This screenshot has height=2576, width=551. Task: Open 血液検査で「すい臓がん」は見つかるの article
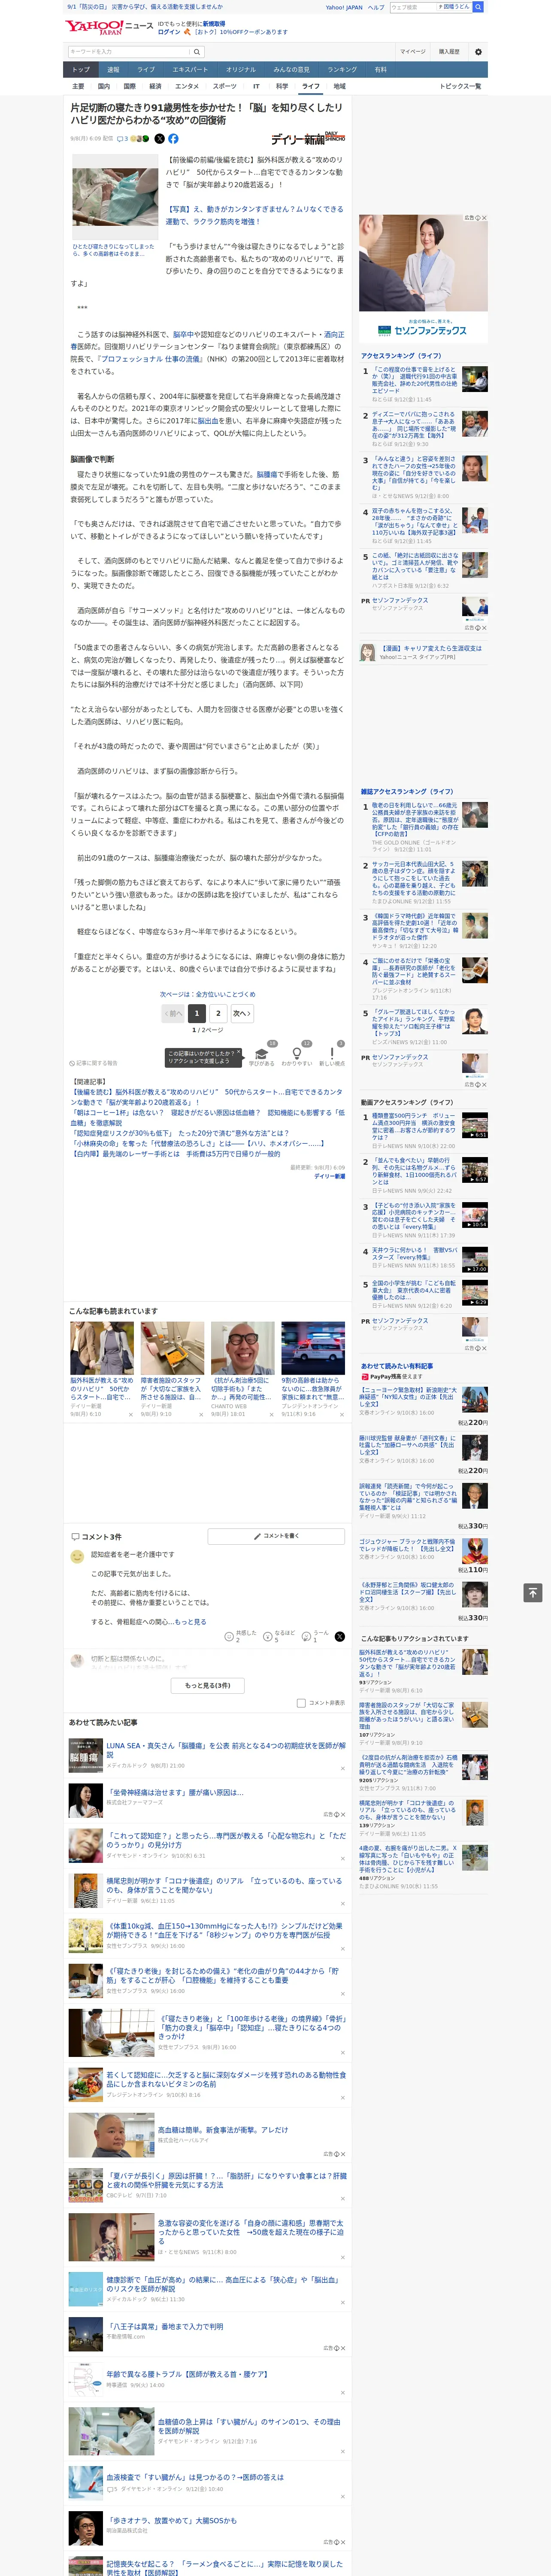(x=195, y=2477)
